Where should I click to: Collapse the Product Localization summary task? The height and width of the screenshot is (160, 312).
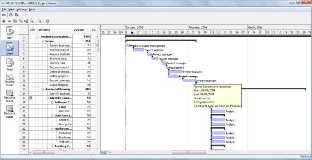point(38,37)
